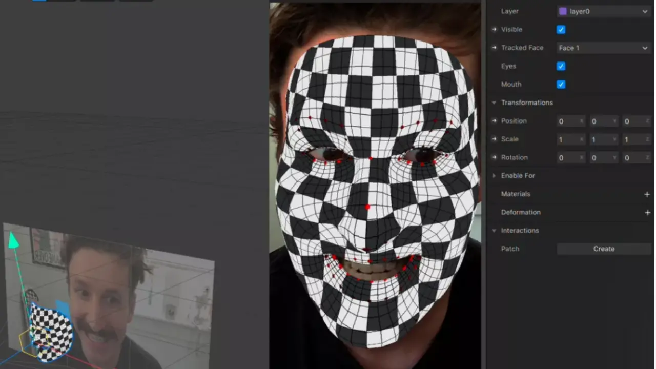
Task: Click the arrow icon next to Rotation
Action: [494, 157]
